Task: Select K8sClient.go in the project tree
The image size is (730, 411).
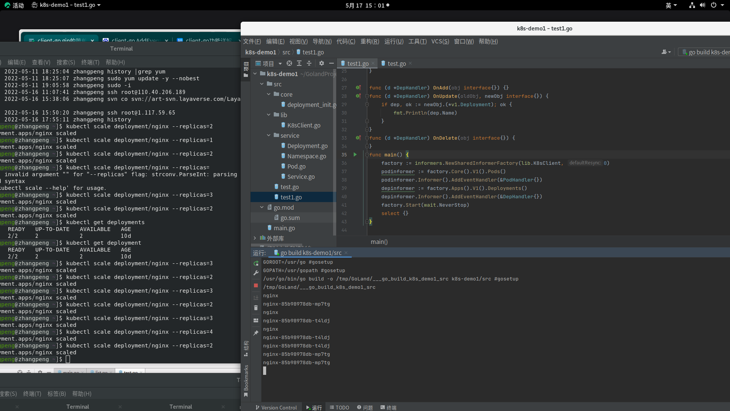Action: pos(300,125)
